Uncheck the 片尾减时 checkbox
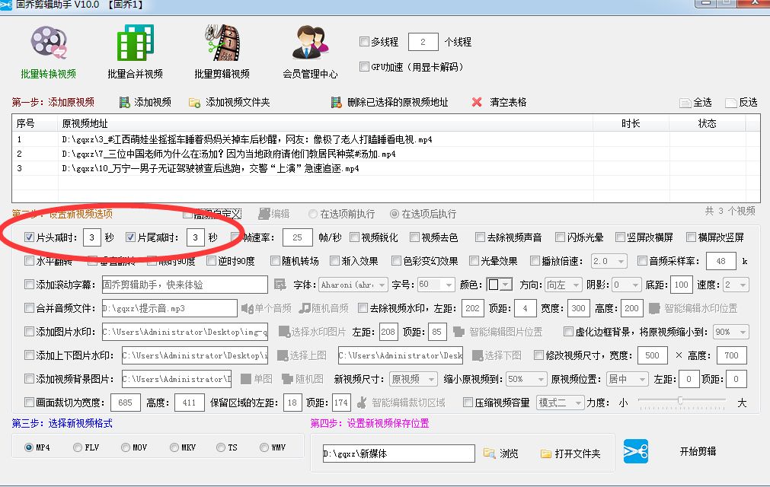770x487 pixels. point(130,237)
